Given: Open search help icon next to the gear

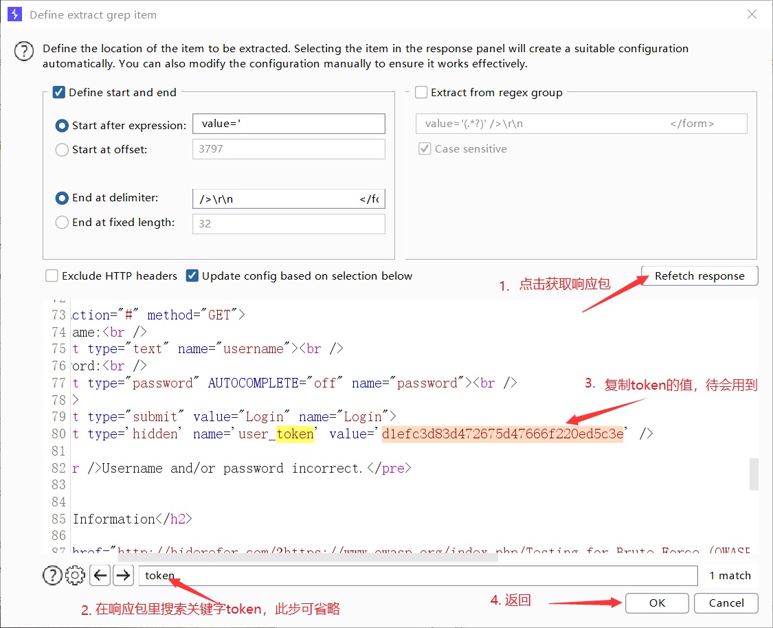Looking at the screenshot, I should tap(52, 575).
